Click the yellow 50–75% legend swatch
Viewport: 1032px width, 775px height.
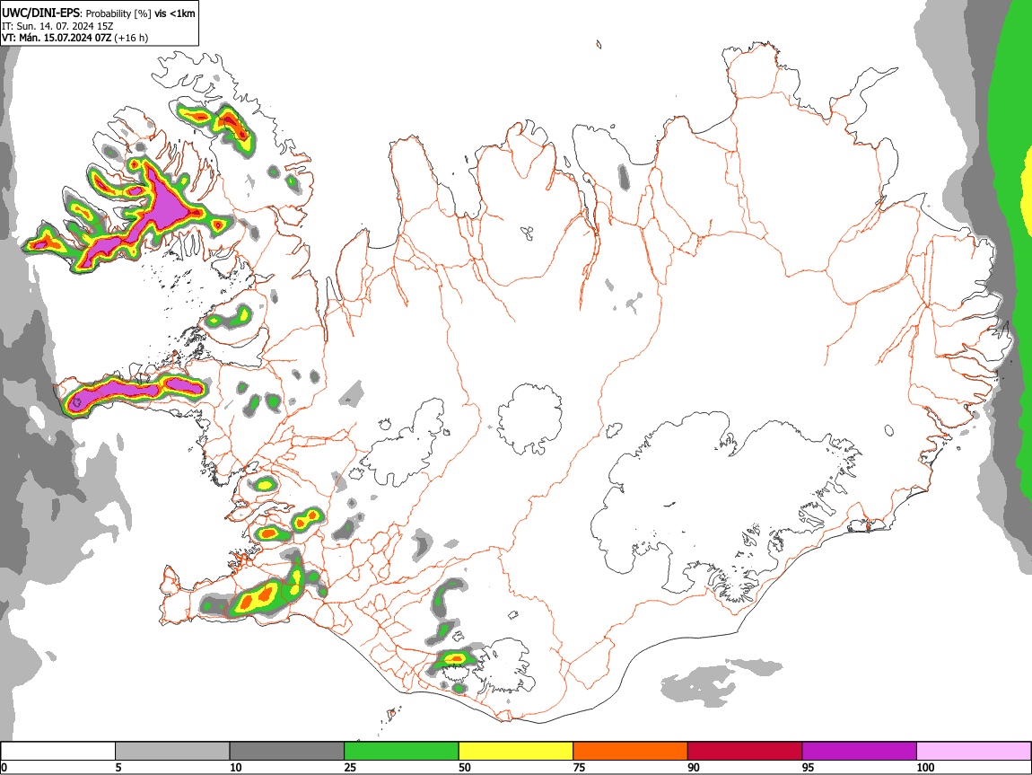(x=516, y=752)
